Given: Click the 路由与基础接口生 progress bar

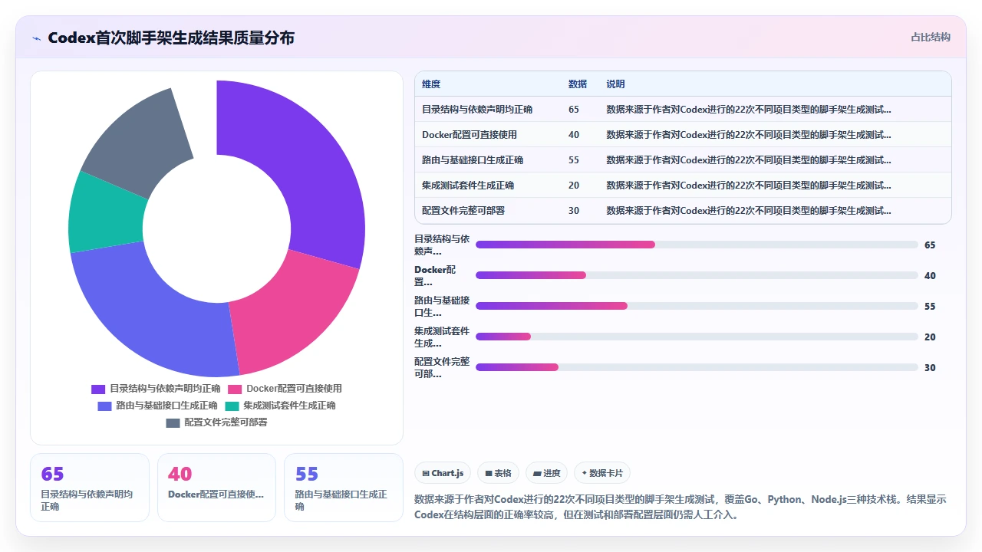Looking at the screenshot, I should [x=697, y=306].
